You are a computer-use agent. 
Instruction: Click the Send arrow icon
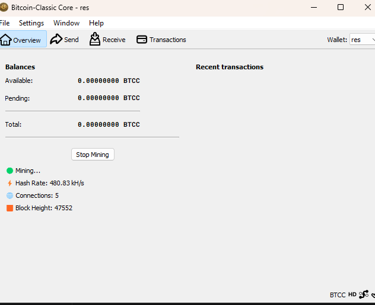[56, 39]
